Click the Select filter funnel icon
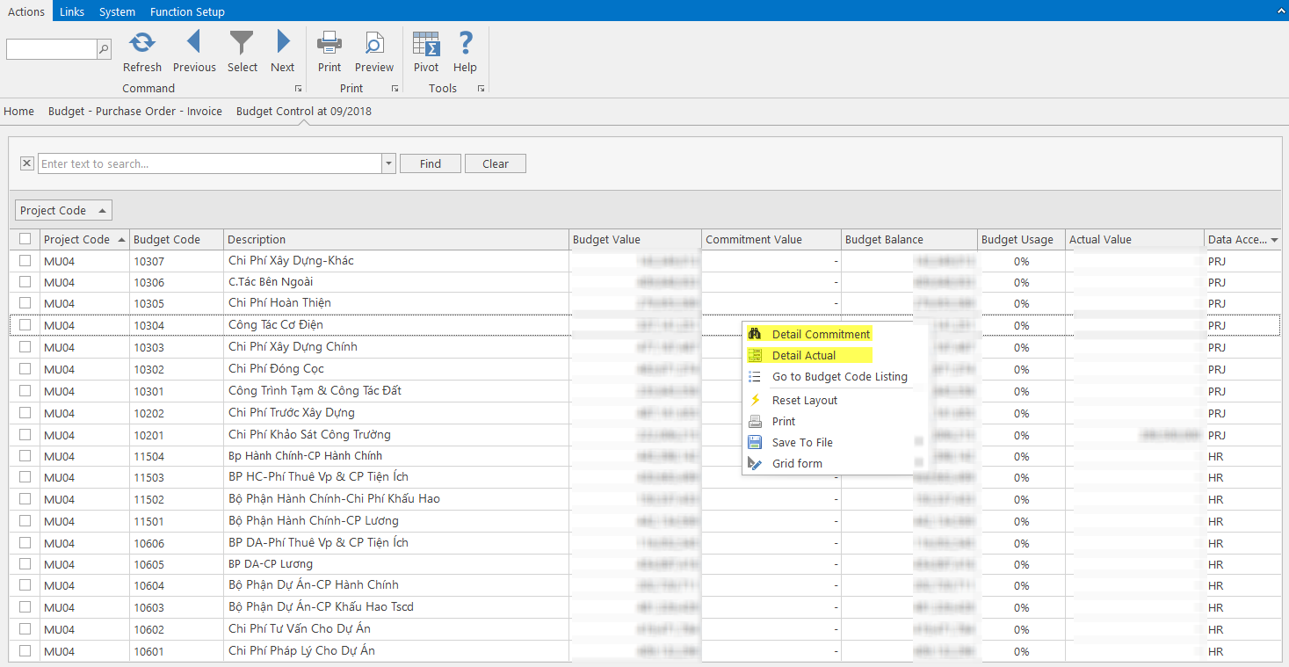 [x=242, y=42]
